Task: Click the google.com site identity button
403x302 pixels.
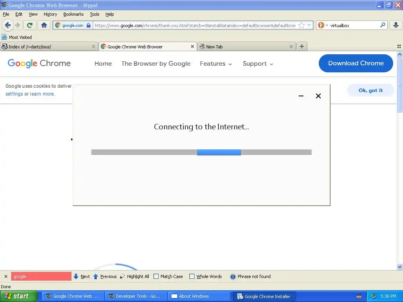Action: [73, 25]
